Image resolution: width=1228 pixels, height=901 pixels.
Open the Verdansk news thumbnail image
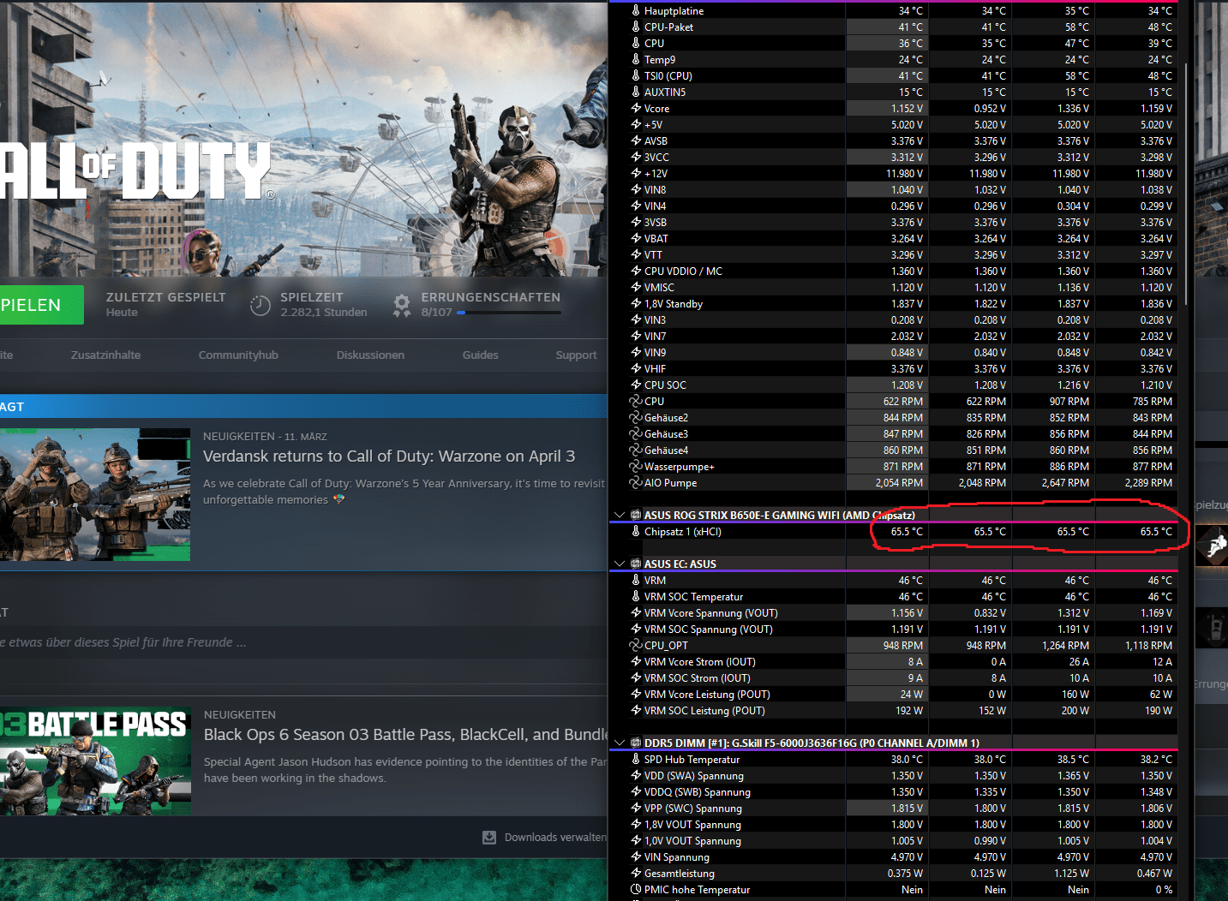(x=95, y=495)
